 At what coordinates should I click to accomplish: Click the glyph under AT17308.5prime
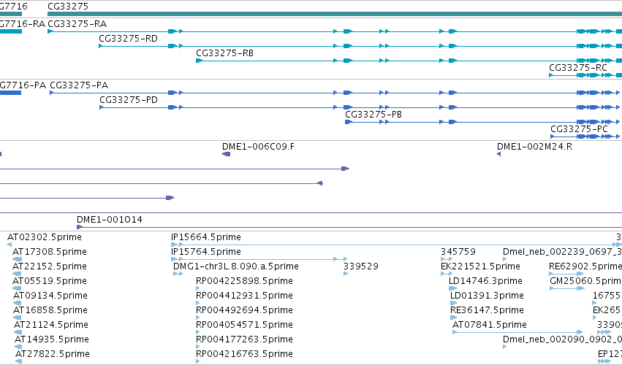point(17,259)
